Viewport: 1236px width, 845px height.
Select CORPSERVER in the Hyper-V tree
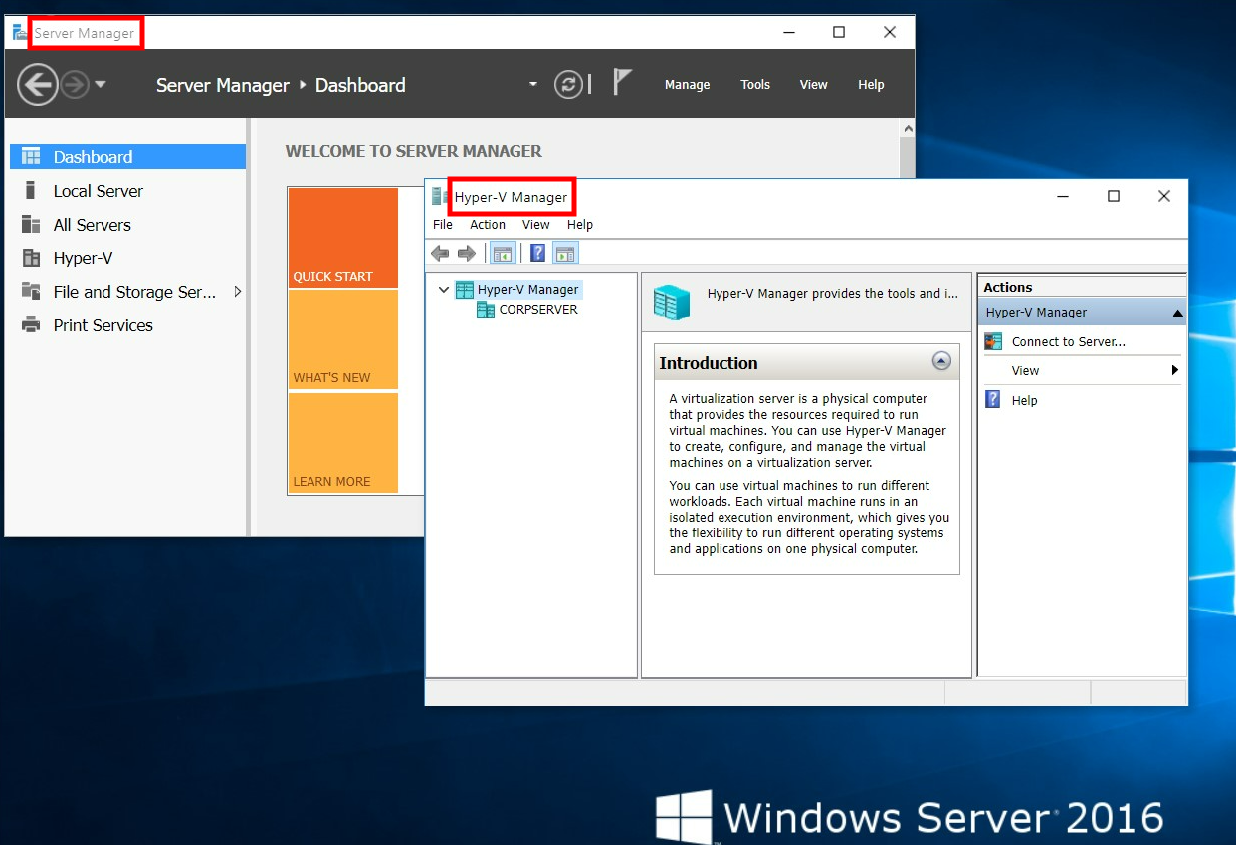(x=538, y=310)
